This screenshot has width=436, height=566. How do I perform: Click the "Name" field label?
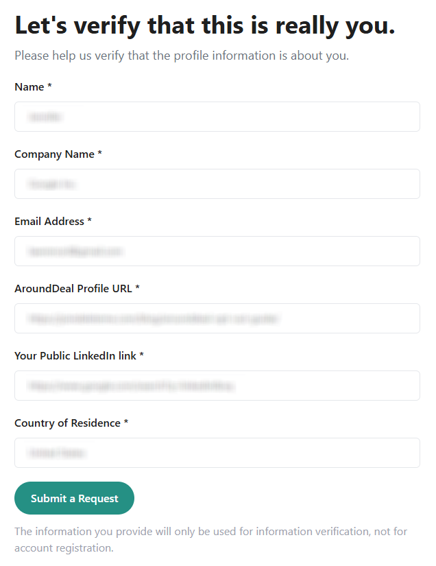[x=29, y=87]
